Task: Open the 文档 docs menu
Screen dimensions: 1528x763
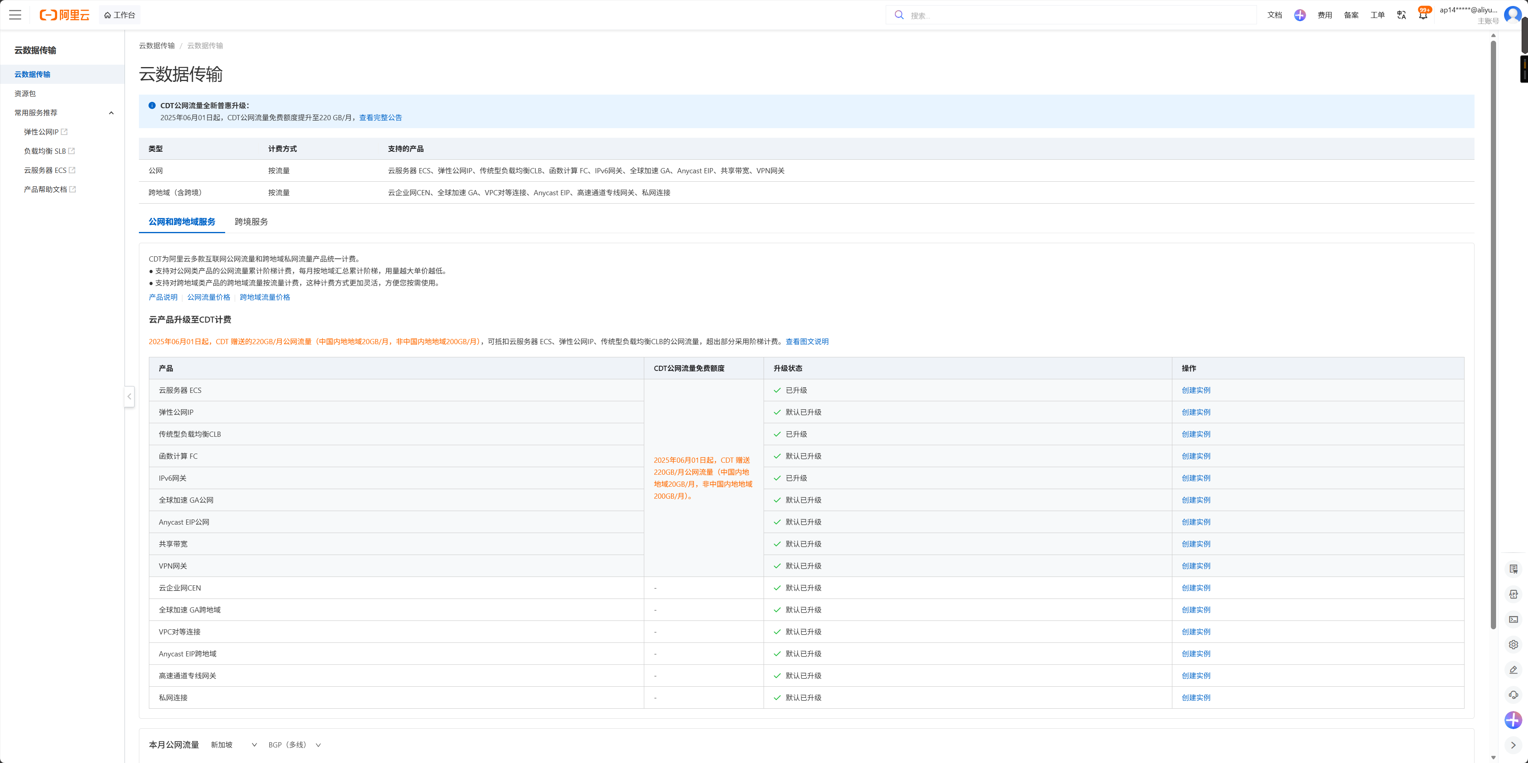Action: click(x=1274, y=15)
